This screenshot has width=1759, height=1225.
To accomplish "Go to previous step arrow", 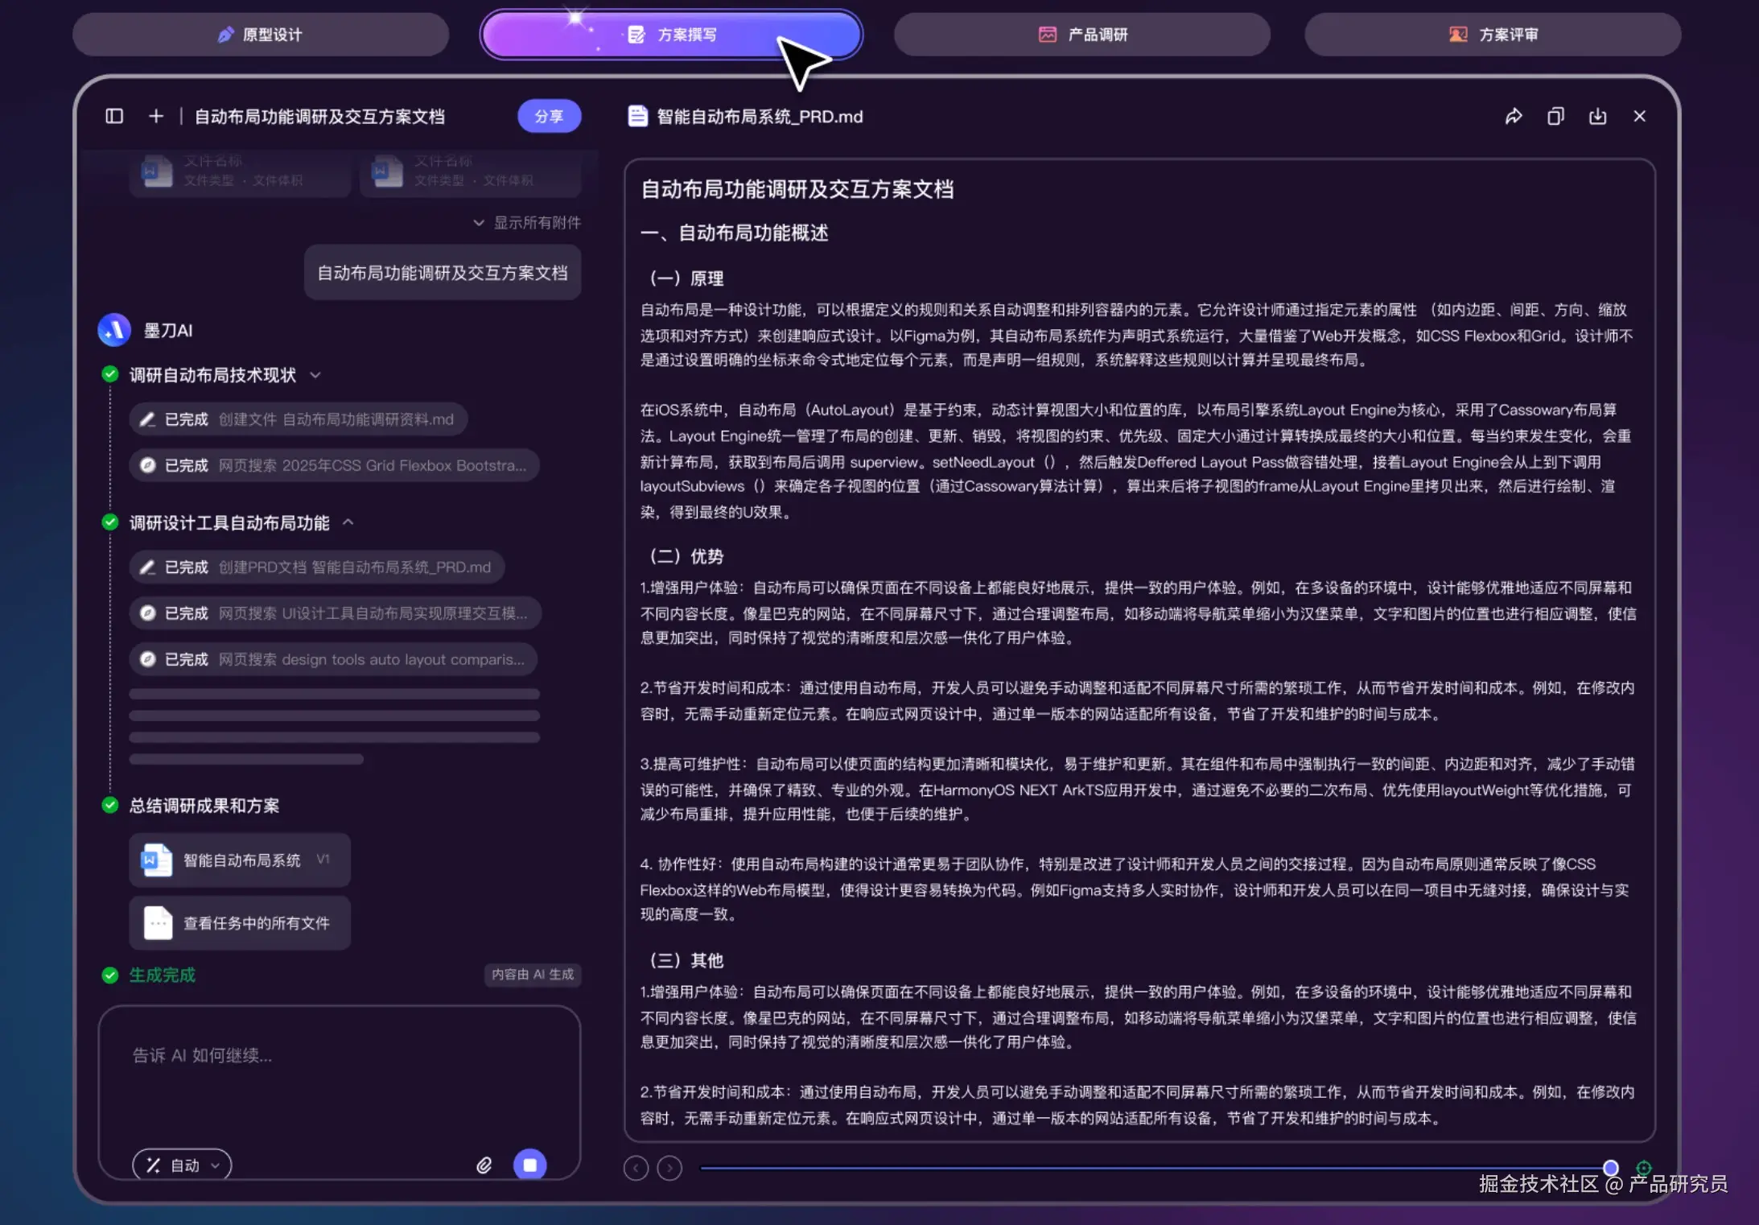I will click(x=636, y=1168).
